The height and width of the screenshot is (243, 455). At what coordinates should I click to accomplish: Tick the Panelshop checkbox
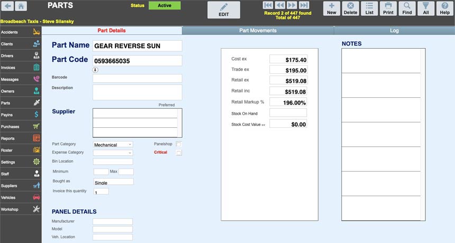179,144
